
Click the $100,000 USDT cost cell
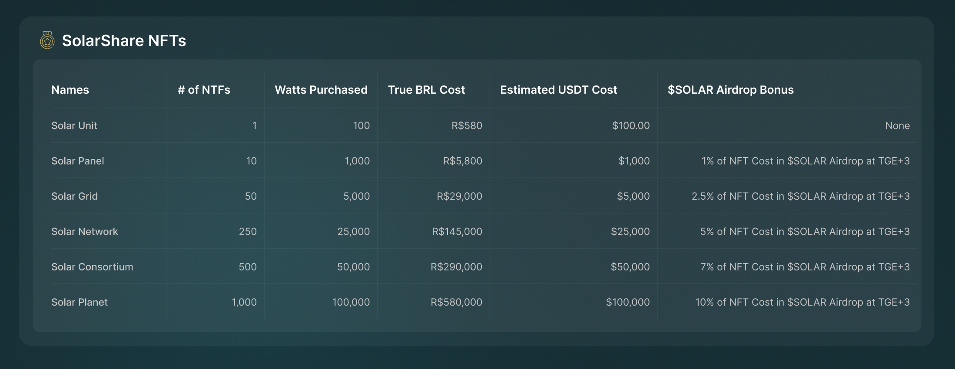point(627,302)
